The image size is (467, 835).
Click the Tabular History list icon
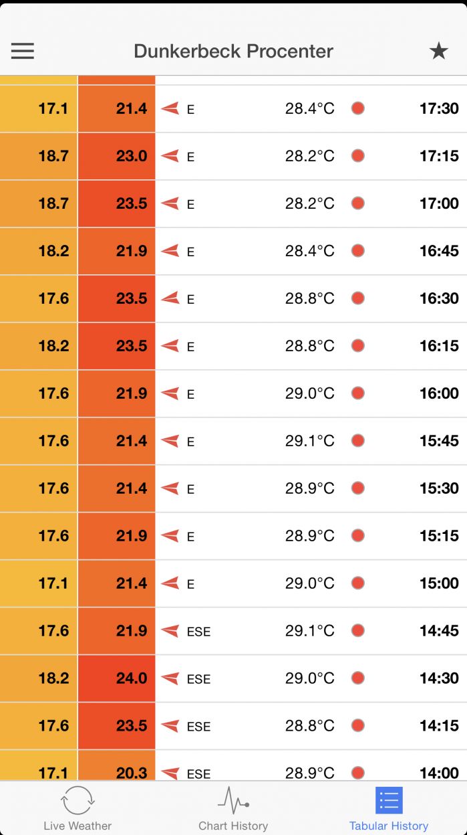point(389,800)
